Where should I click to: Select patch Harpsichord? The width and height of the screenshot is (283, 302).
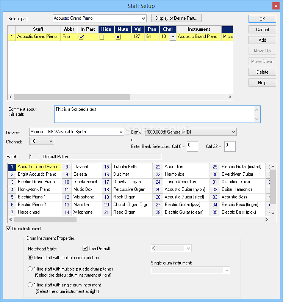(x=39, y=212)
